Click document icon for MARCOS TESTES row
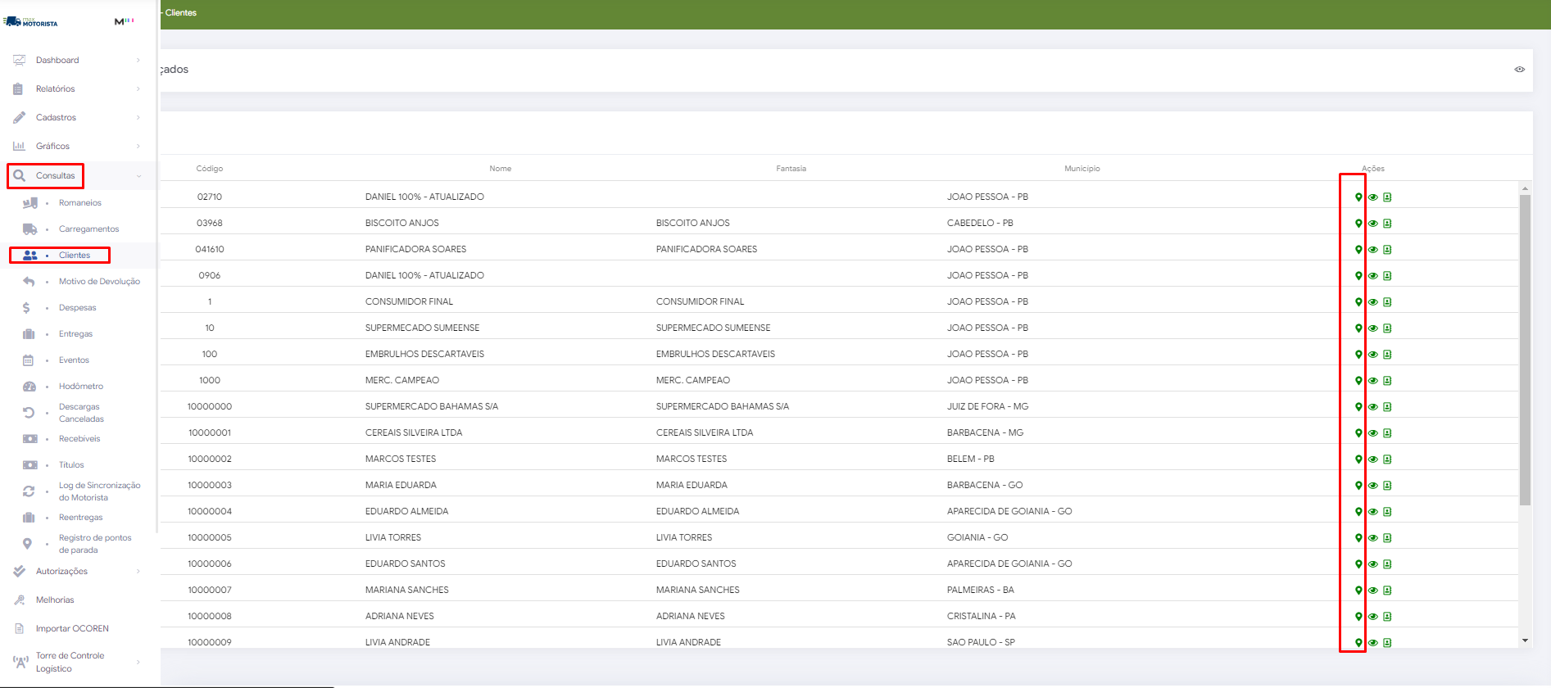The height and width of the screenshot is (688, 1551). point(1387,459)
